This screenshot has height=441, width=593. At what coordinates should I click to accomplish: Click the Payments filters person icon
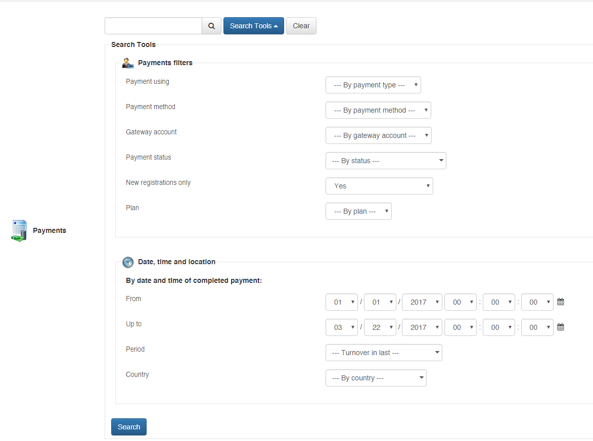click(128, 63)
